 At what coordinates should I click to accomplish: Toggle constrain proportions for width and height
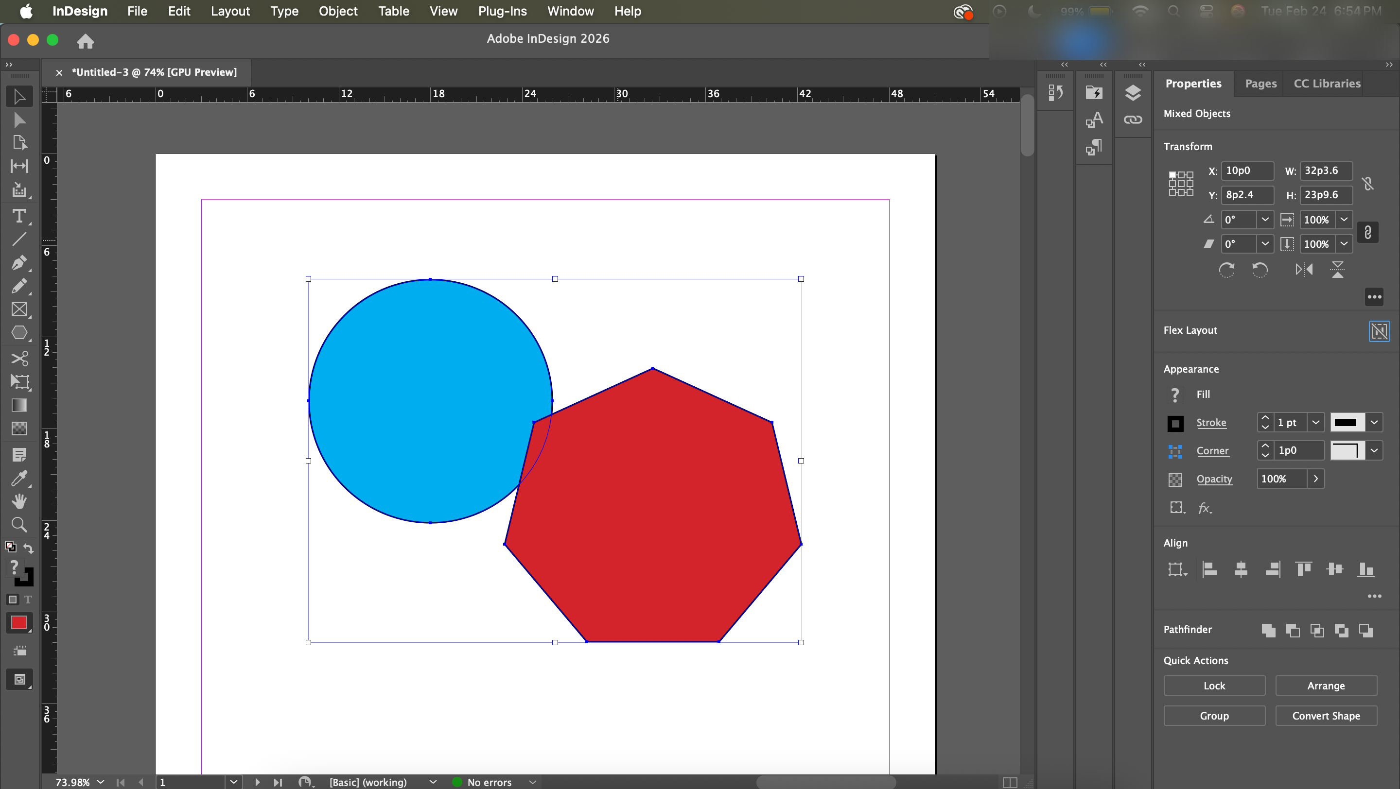pyautogui.click(x=1368, y=184)
